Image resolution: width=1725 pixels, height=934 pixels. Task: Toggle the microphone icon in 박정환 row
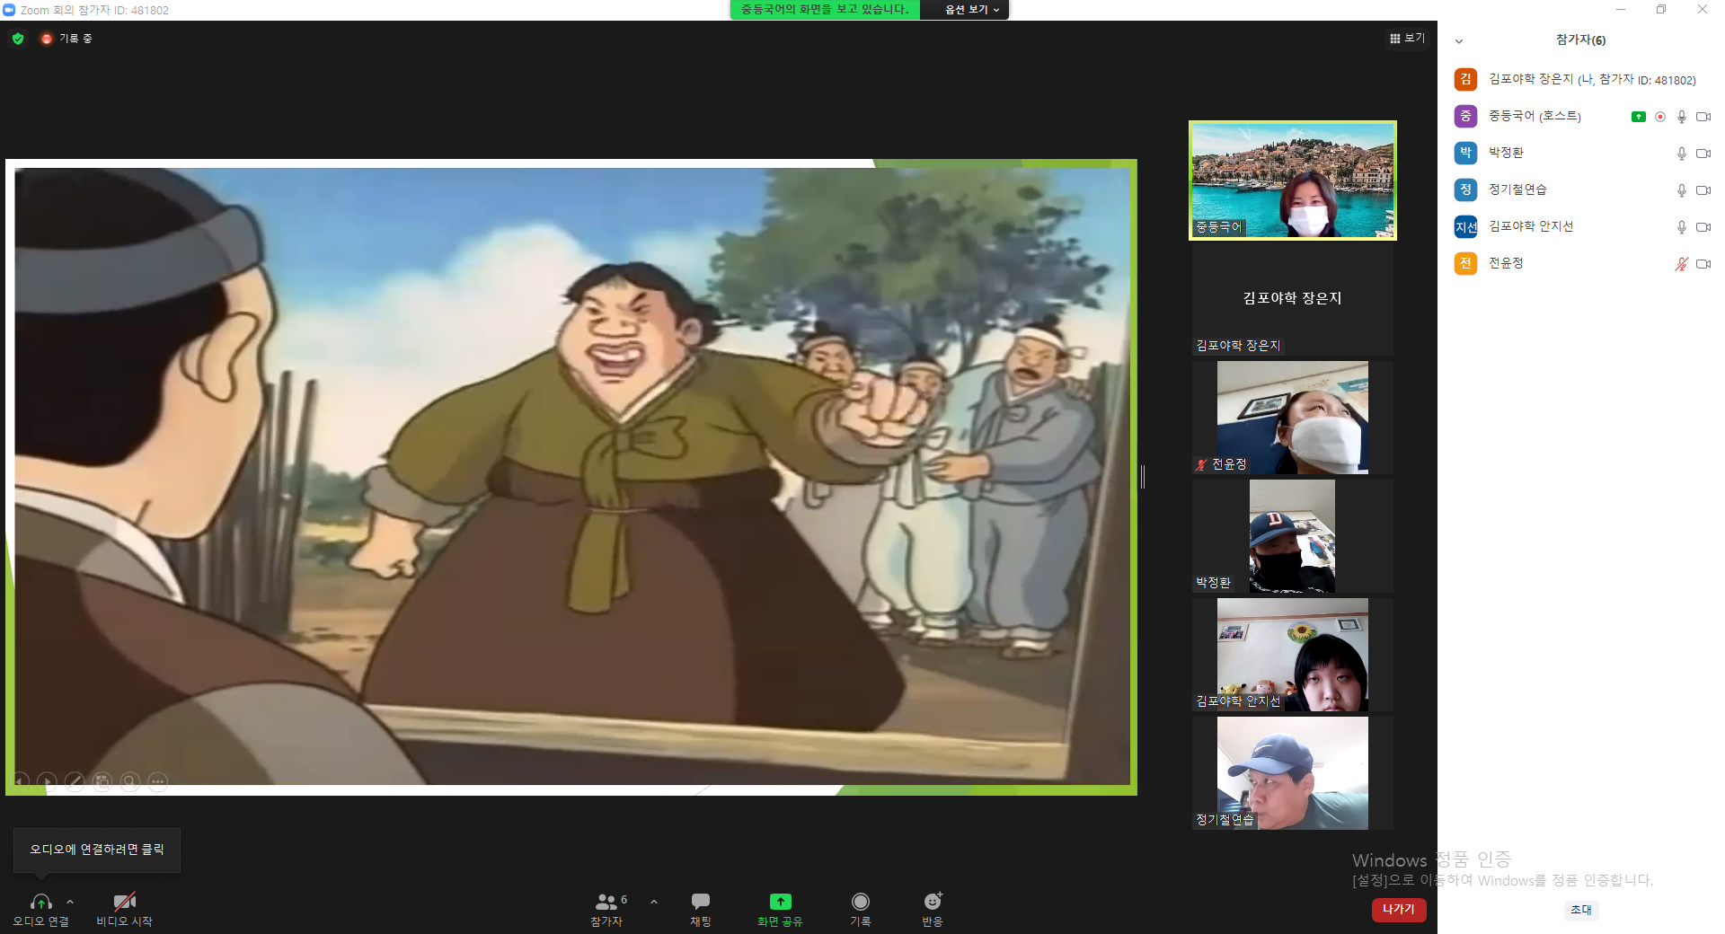tap(1682, 154)
